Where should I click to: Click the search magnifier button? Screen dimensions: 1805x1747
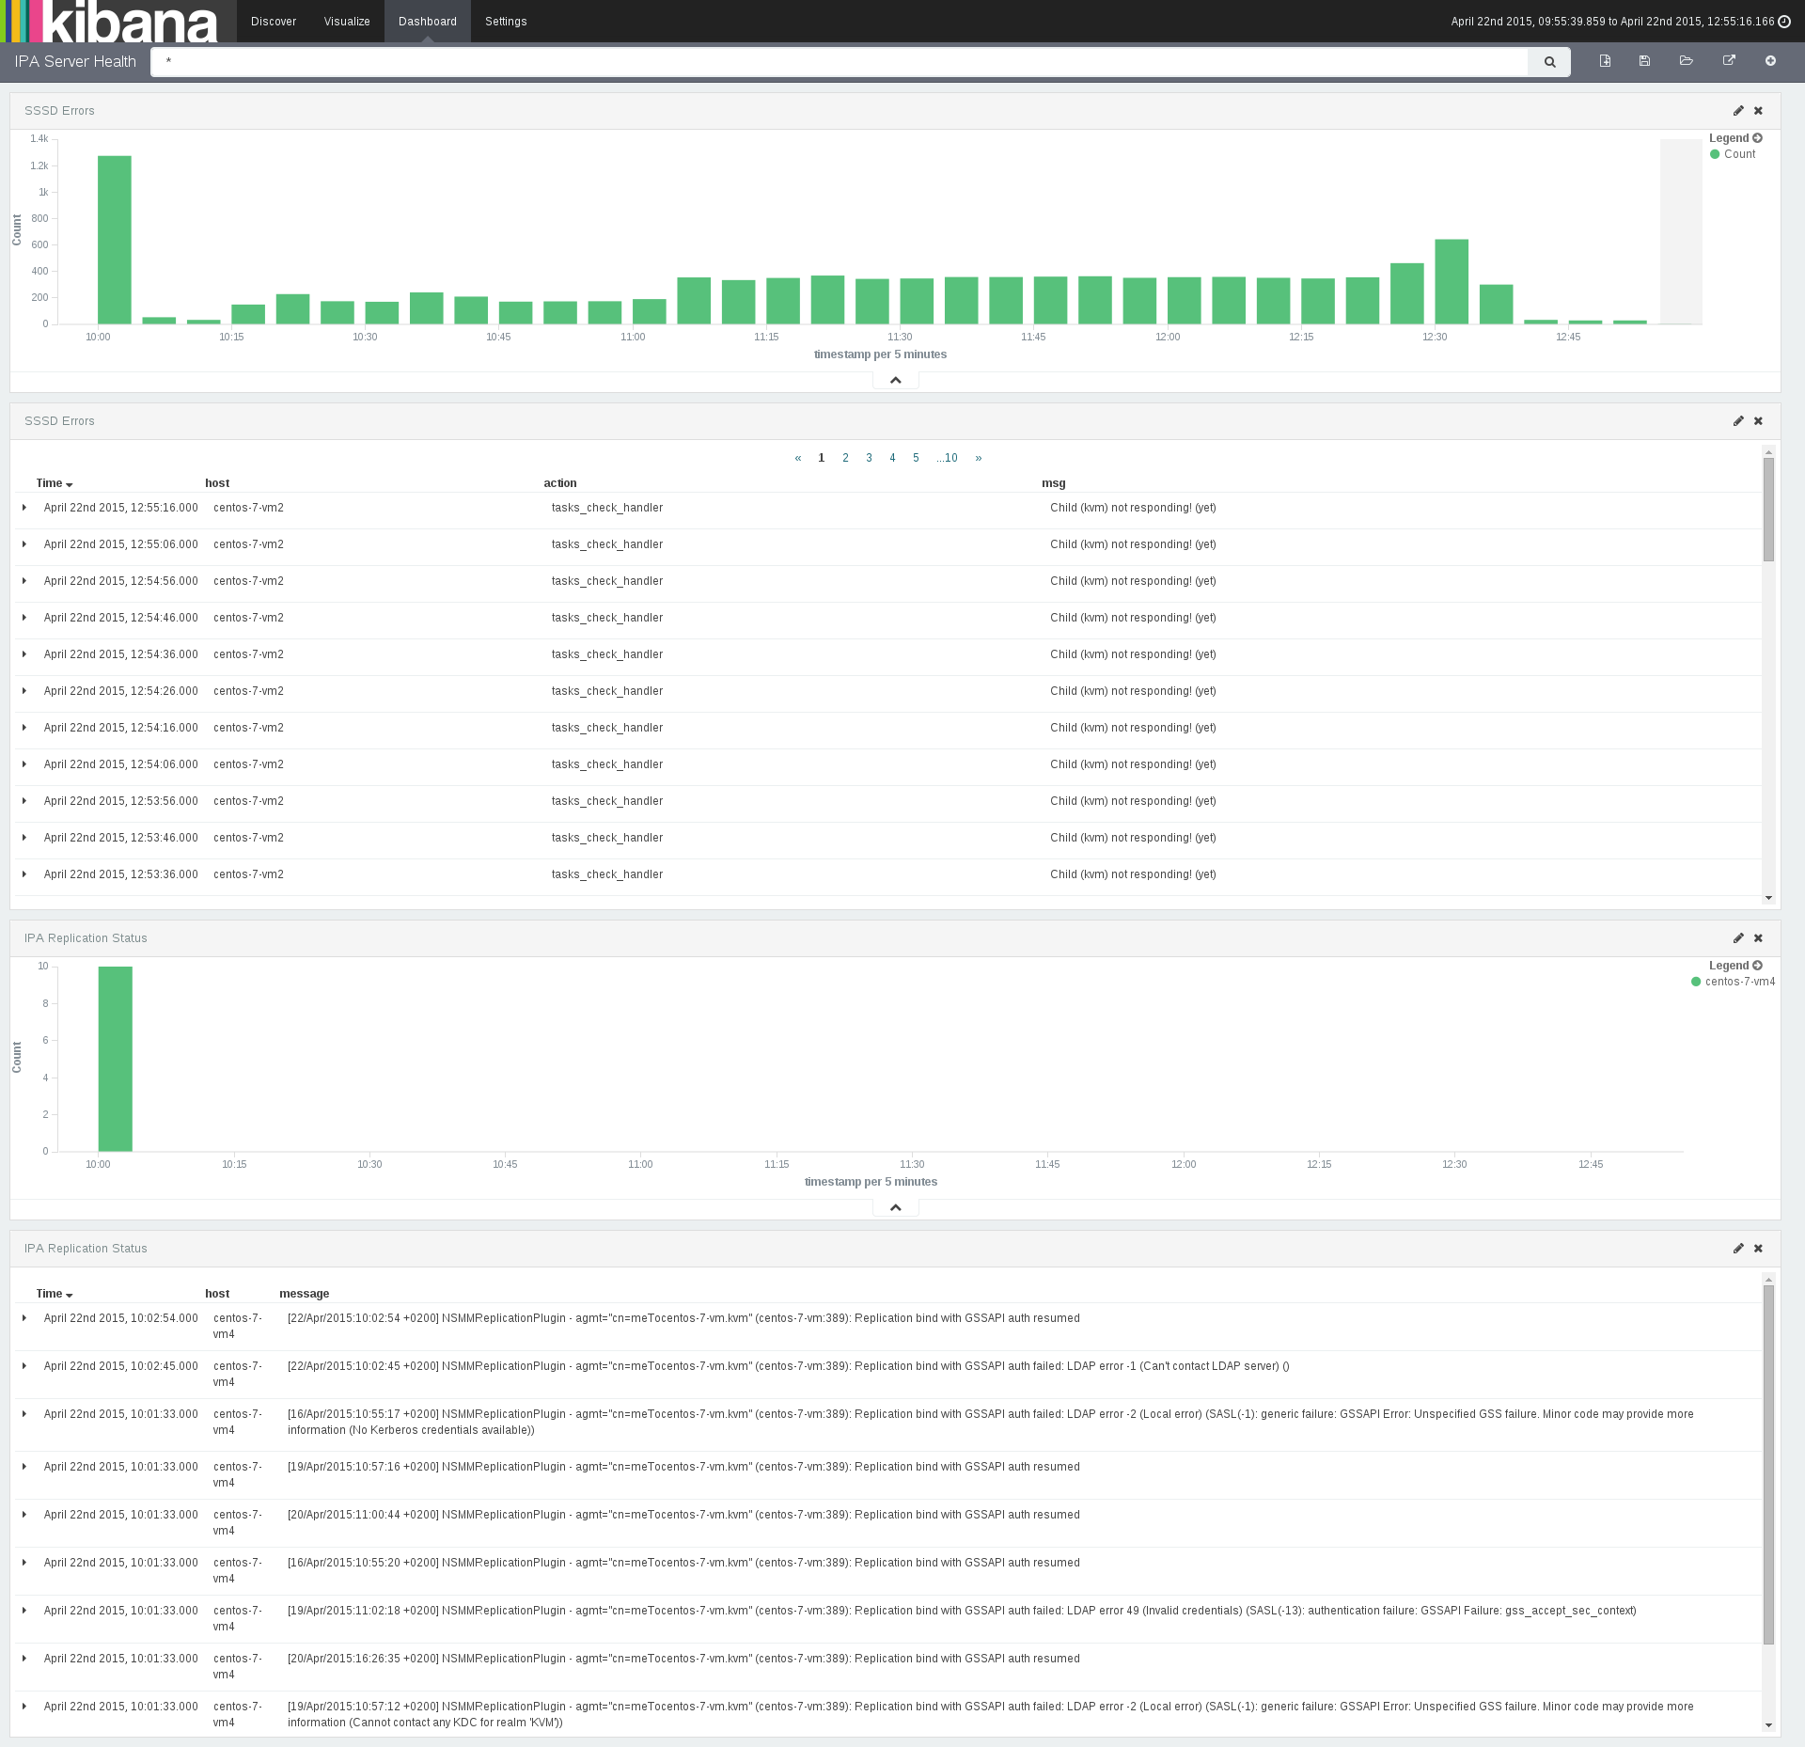(x=1549, y=62)
